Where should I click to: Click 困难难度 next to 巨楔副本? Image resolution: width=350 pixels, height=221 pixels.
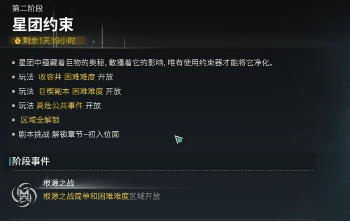(x=87, y=91)
